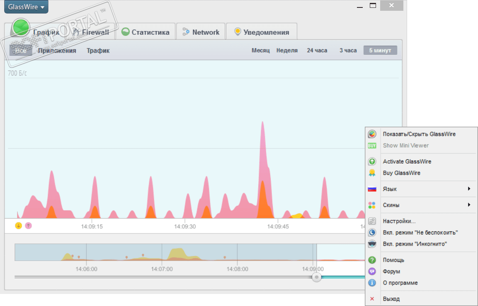Open the Статистика tab
Viewport: 478px width, 306px height.
coord(146,31)
